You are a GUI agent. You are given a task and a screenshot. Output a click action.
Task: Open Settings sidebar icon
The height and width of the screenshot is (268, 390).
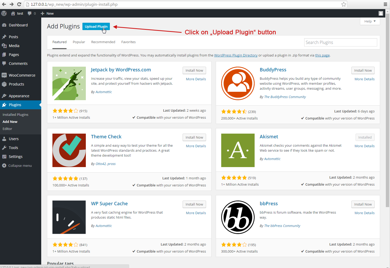coord(4,157)
